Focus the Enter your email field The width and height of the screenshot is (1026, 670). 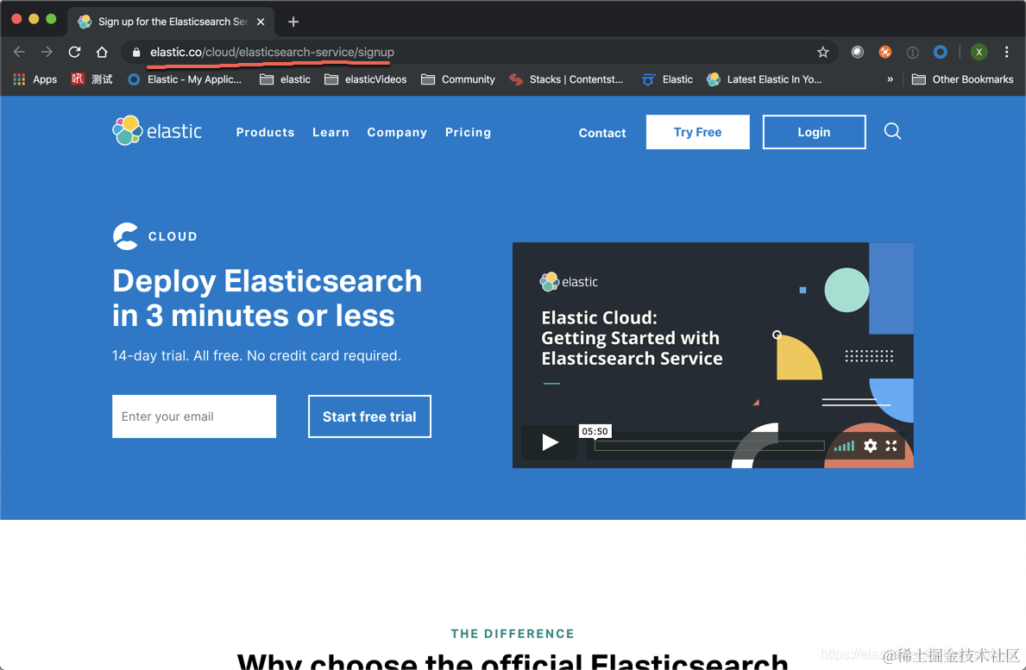tap(193, 416)
